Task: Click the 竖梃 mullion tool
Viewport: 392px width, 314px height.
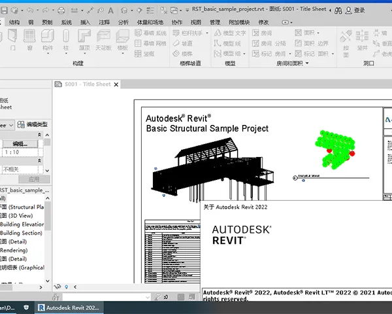Action: [144, 54]
